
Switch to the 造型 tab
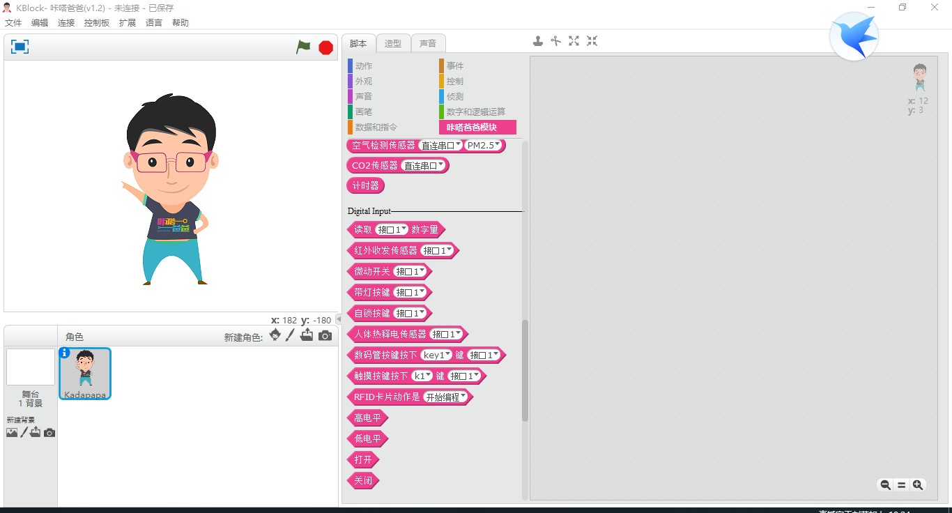tap(393, 43)
